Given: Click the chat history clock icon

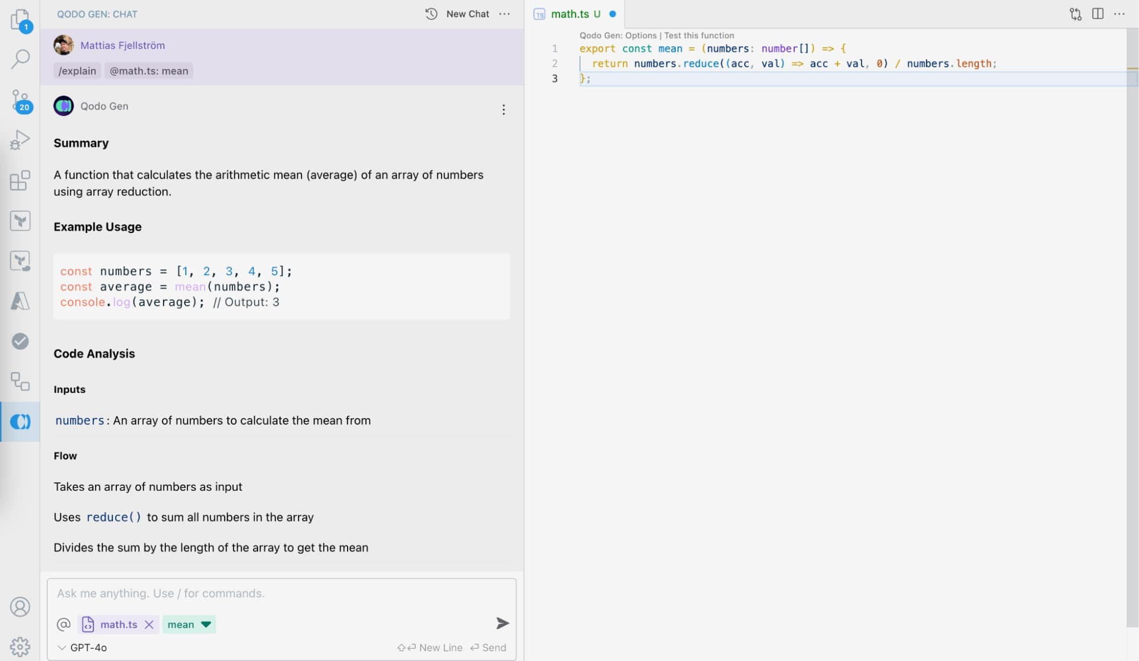Looking at the screenshot, I should pos(431,14).
